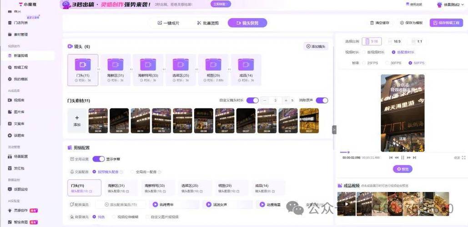
Task: Increase shot duration with plus stepper
Action: [286, 100]
